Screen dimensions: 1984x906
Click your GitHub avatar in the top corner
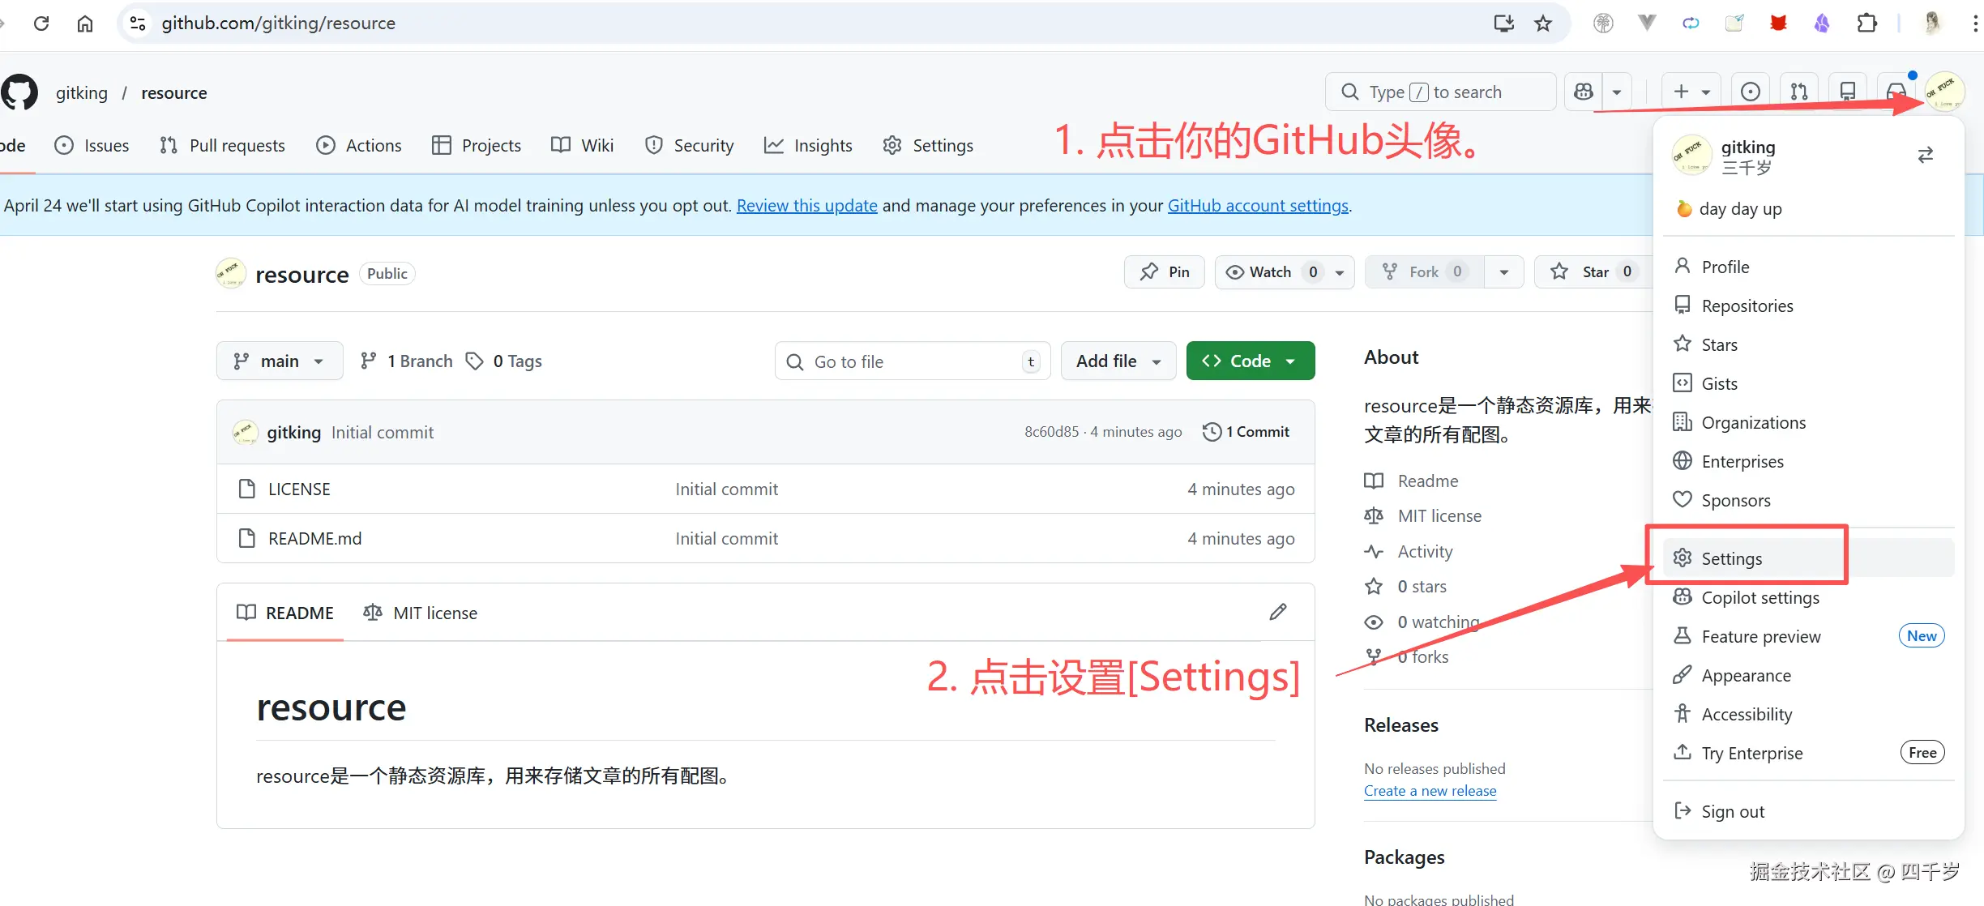pyautogui.click(x=1943, y=91)
